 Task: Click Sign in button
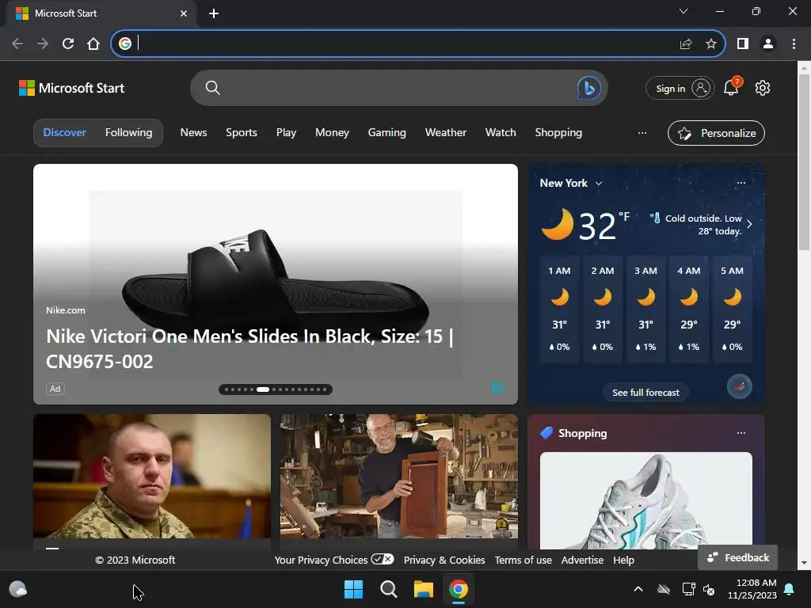click(680, 89)
